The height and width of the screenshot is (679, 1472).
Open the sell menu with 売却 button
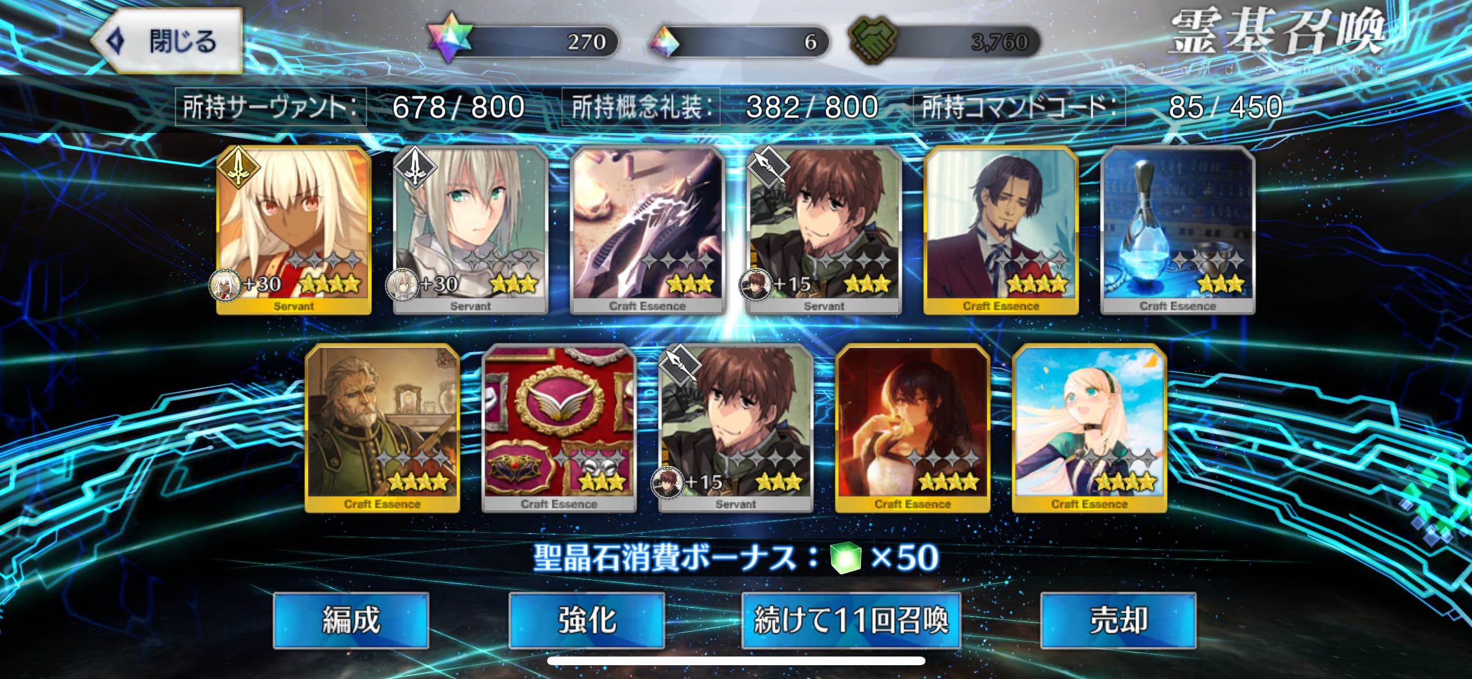[1118, 620]
